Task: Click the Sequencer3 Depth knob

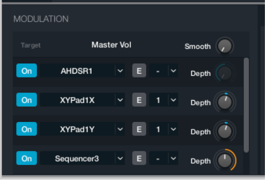Action: pyautogui.click(x=225, y=161)
